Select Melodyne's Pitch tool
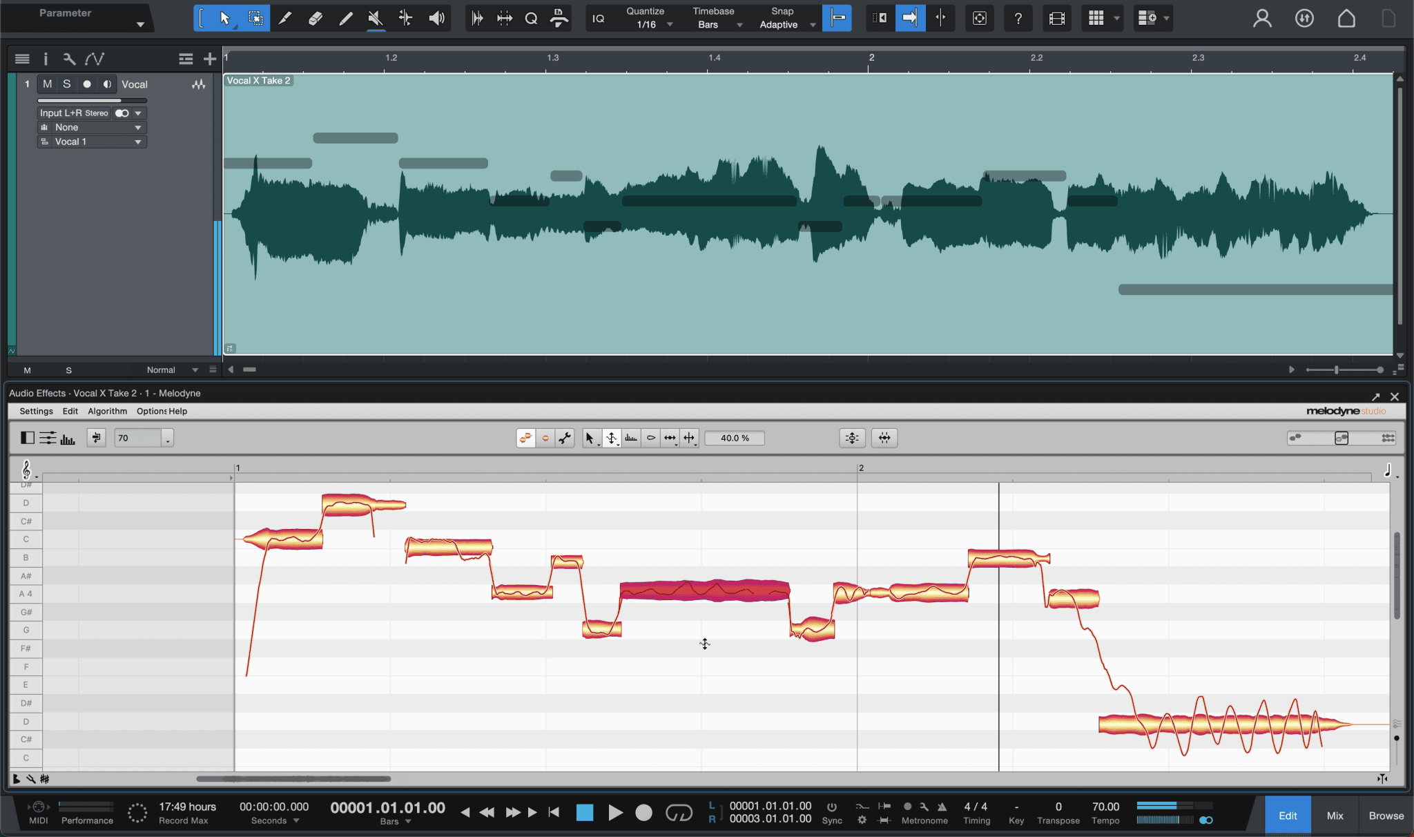1414x837 pixels. pyautogui.click(x=612, y=437)
